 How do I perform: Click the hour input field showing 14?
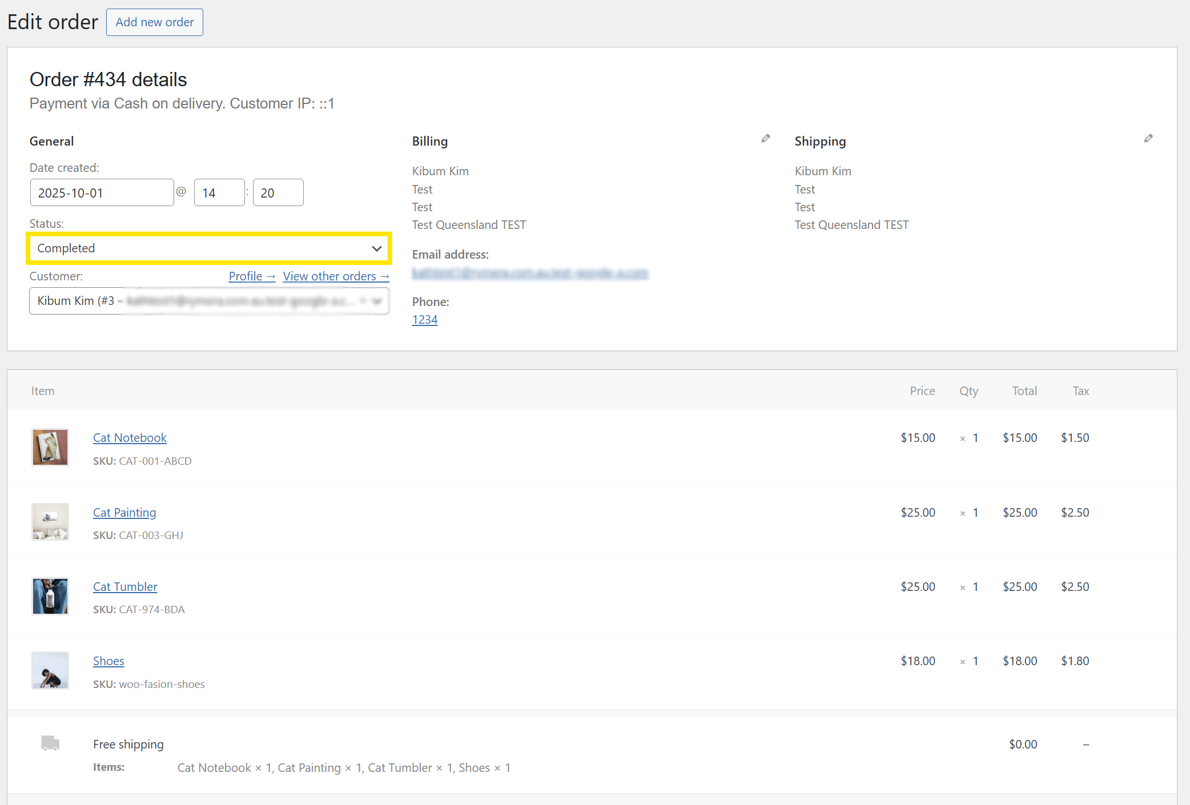tap(219, 193)
